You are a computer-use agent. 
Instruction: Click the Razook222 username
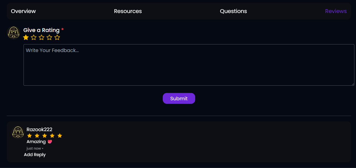pos(39,130)
